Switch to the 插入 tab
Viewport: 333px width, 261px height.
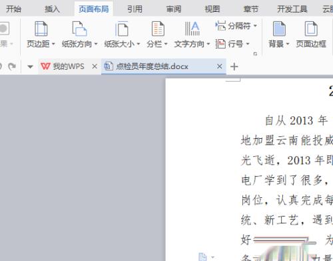(x=52, y=9)
